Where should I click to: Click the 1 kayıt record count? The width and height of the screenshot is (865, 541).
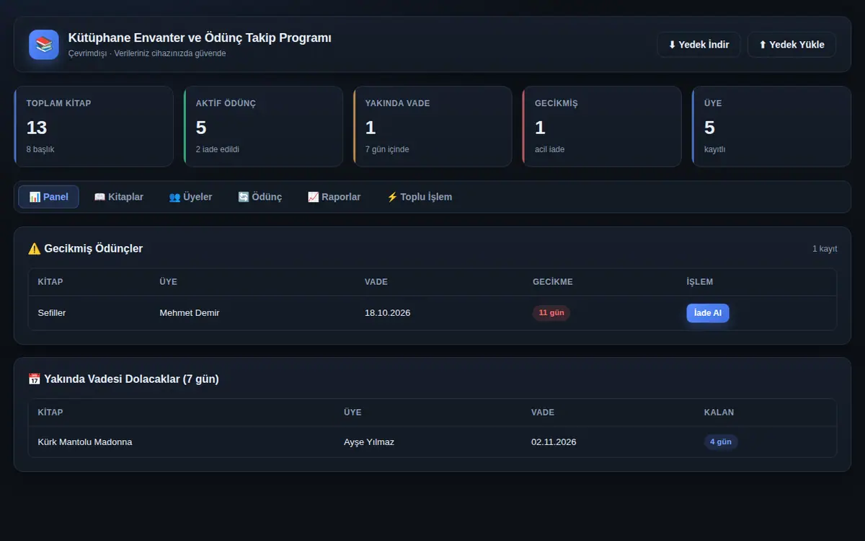(825, 249)
